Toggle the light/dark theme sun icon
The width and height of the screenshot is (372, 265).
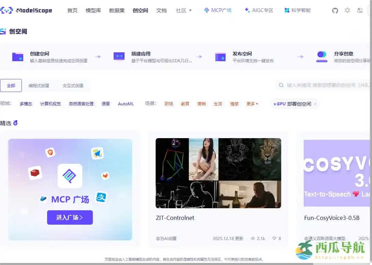(347, 11)
